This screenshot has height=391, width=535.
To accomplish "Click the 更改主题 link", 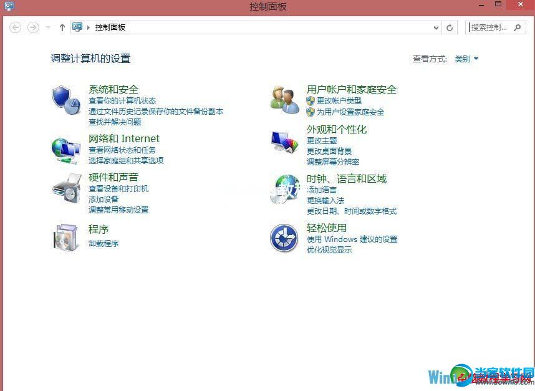I will pos(321,140).
